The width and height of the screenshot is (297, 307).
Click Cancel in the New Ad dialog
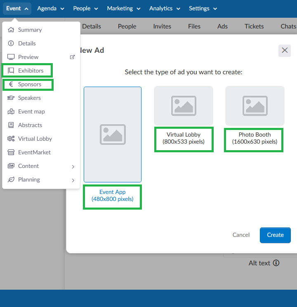click(241, 235)
